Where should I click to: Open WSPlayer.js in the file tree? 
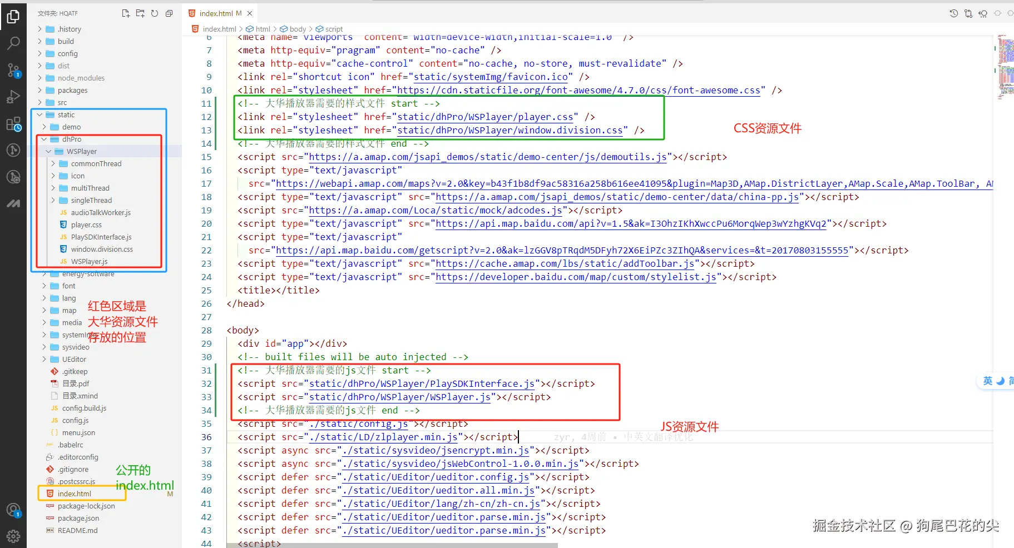click(89, 261)
